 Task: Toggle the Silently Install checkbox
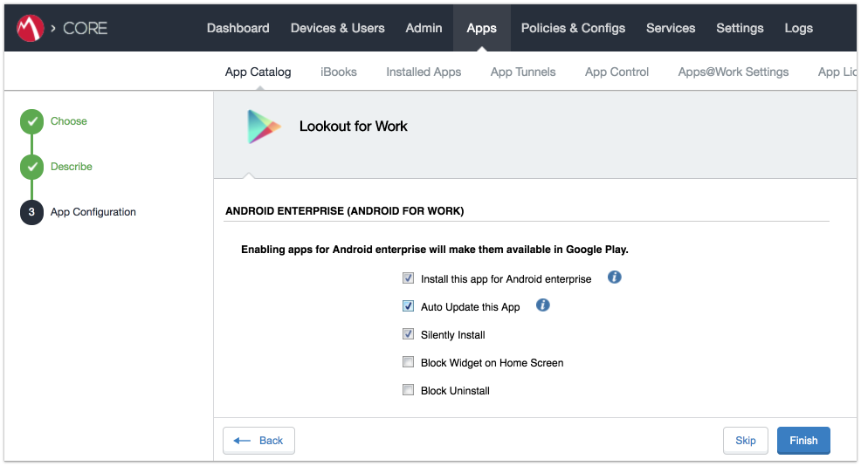(408, 334)
